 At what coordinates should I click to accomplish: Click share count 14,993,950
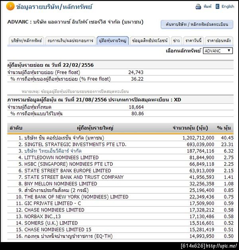[202, 236]
